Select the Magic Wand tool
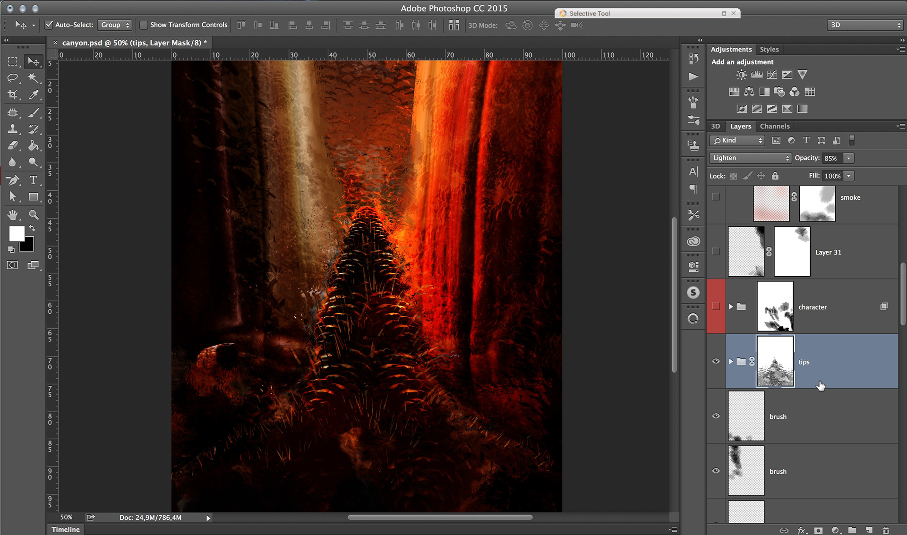 click(x=33, y=78)
